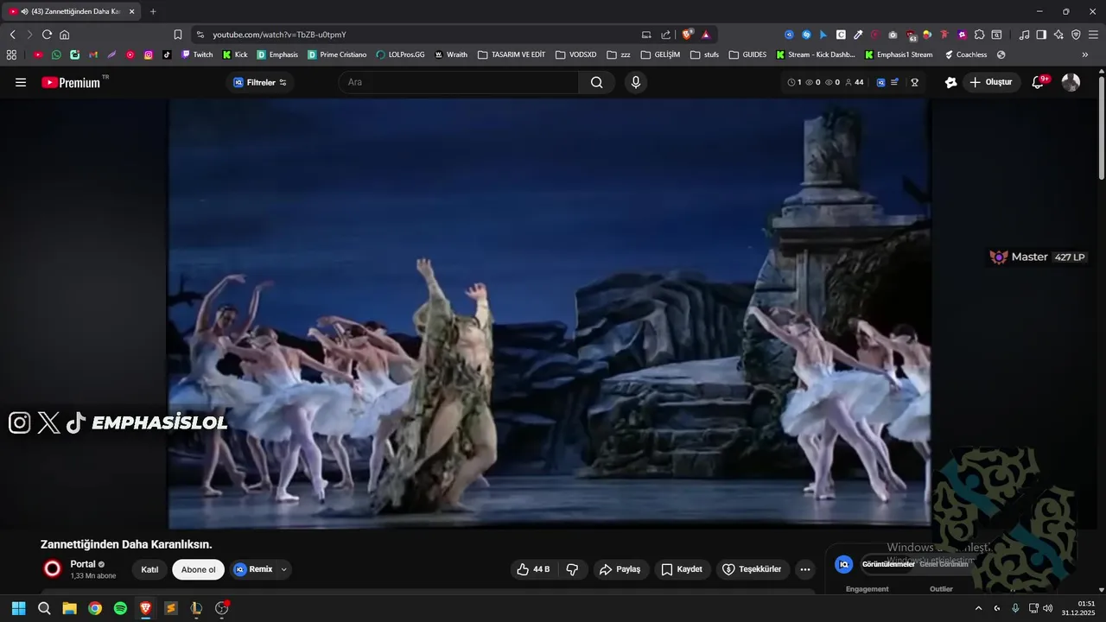The image size is (1106, 622).
Task: Open the TASARIM VE EDİT bookmark folder
Action: [512, 54]
